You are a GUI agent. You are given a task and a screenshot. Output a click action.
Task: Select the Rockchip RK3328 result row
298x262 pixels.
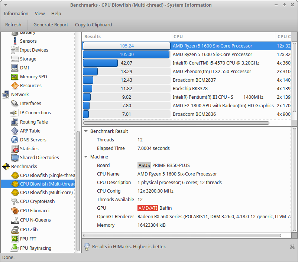pos(187,89)
